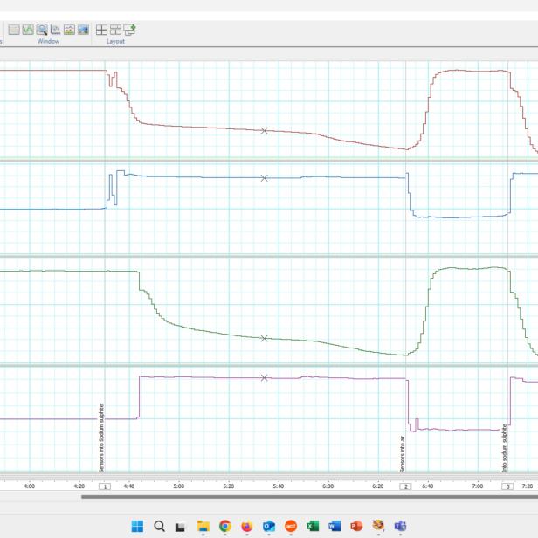
Task: Click the layout icon with green plus
Action: 129,30
